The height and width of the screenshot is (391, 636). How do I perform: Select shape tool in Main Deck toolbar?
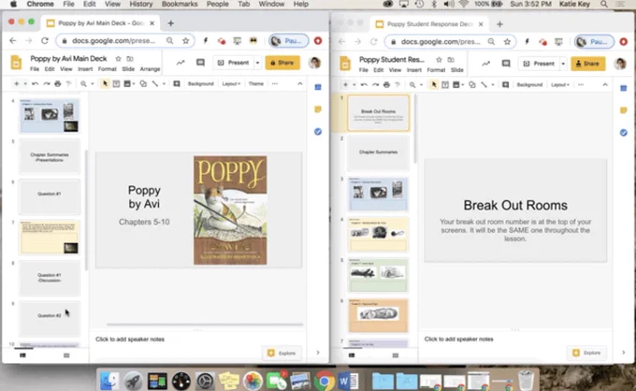pos(143,84)
